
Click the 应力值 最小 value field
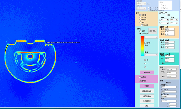[x=170, y=48]
